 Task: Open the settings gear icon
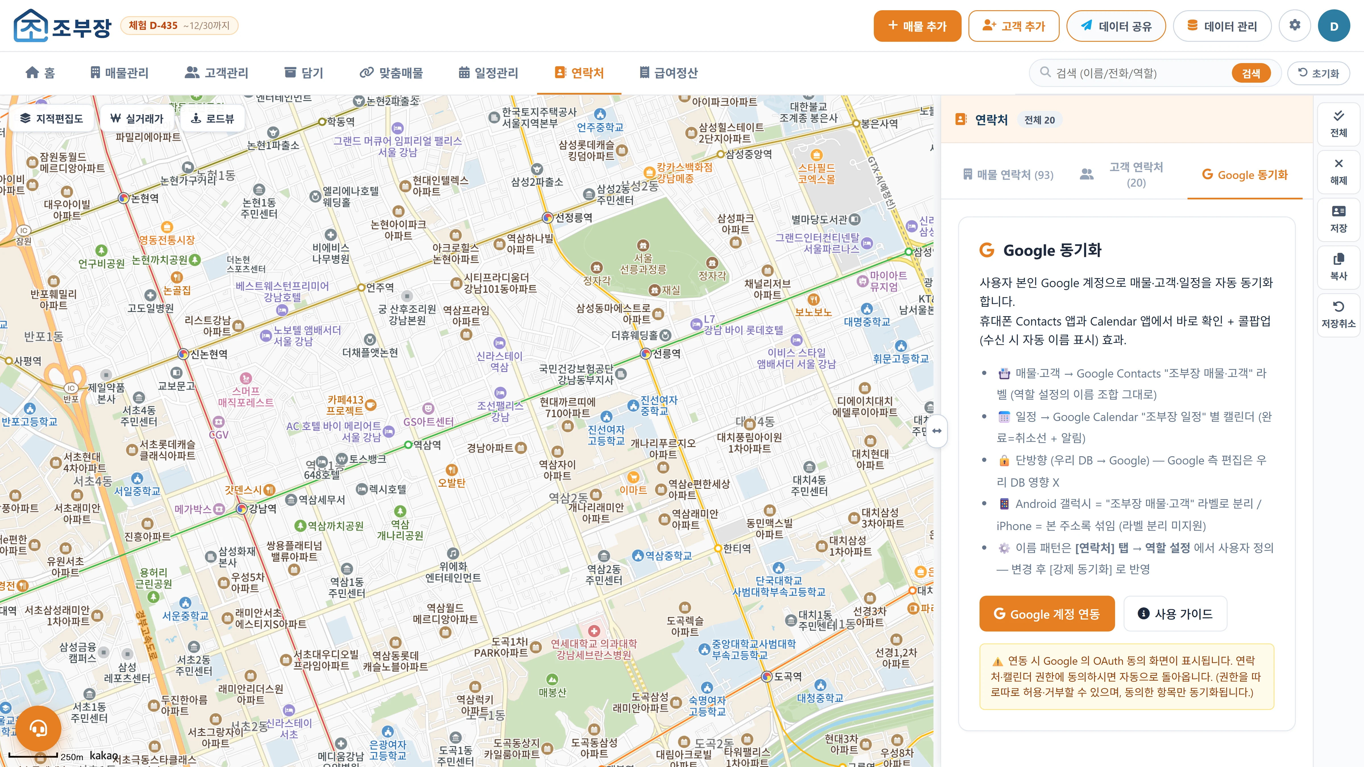1295,25
